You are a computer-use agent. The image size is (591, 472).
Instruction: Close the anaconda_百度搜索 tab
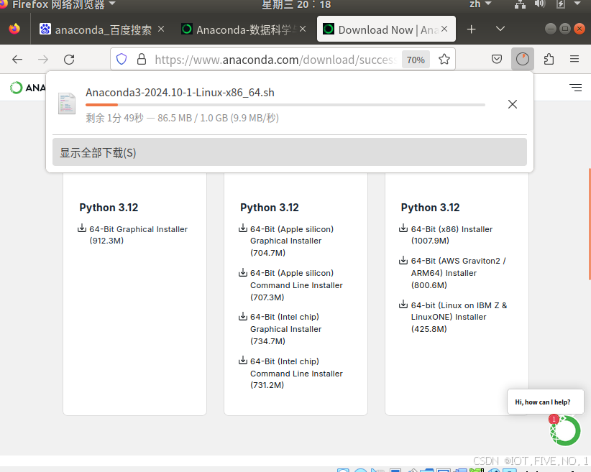pyautogui.click(x=161, y=29)
